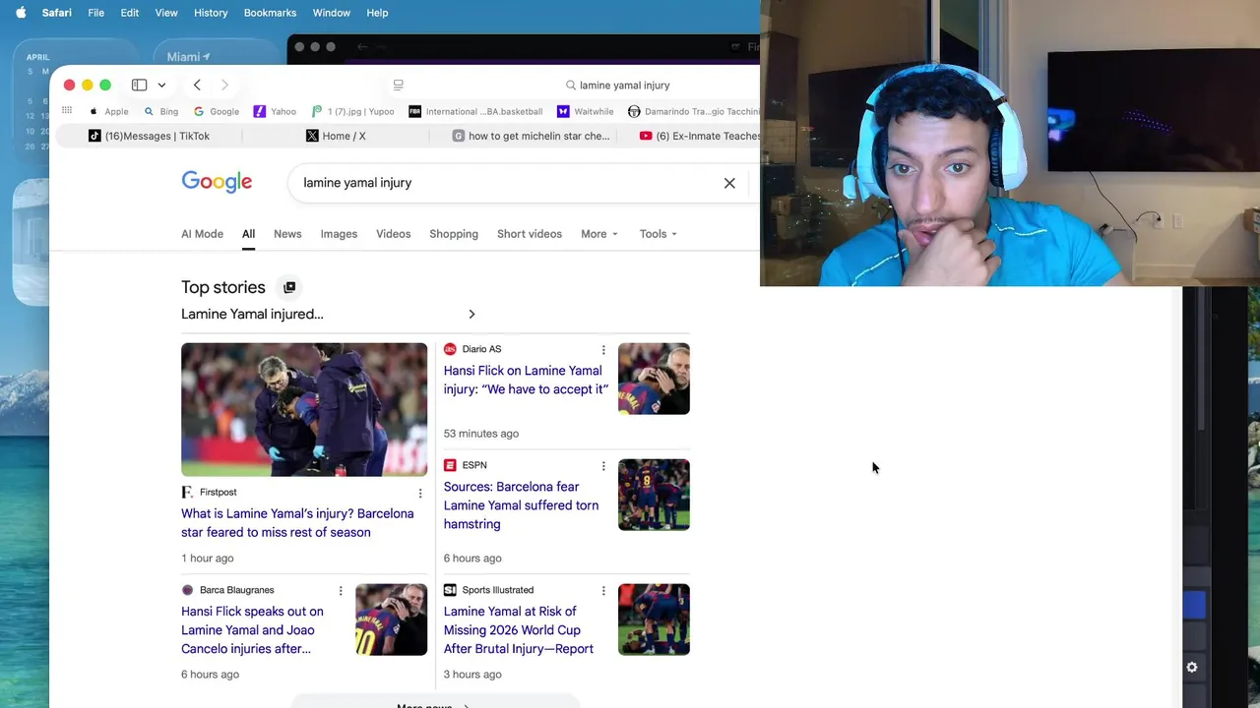1260x708 pixels.
Task: Select the News results tab
Action: point(287,234)
